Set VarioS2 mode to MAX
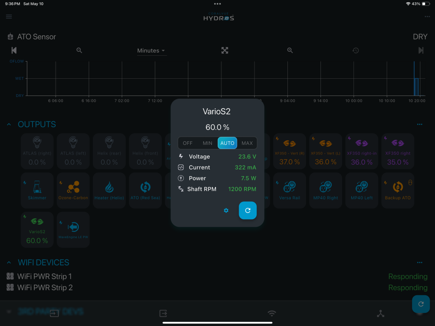 (x=247, y=143)
